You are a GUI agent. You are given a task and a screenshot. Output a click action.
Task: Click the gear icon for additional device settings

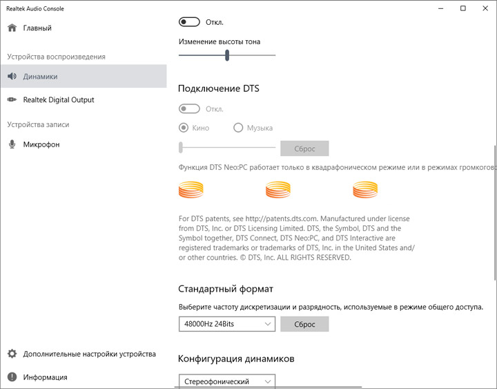click(12, 354)
